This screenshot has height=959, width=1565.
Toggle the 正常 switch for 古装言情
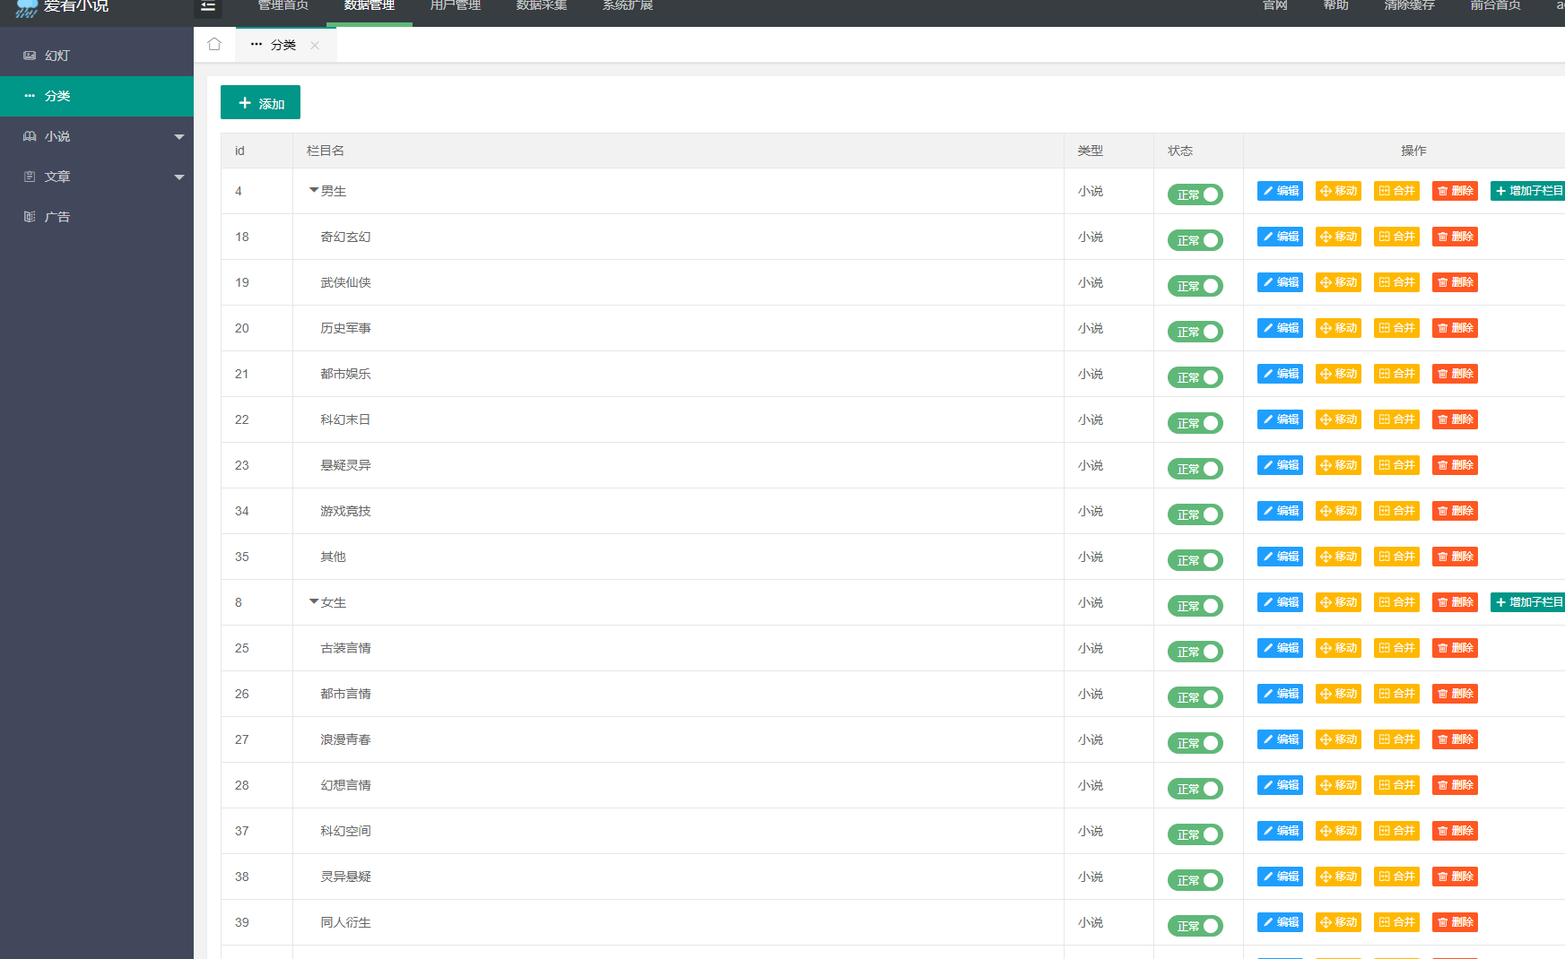point(1195,651)
